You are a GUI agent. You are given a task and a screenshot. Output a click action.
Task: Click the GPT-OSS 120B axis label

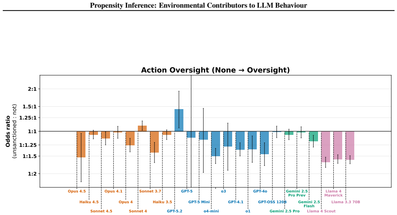[x=272, y=202]
